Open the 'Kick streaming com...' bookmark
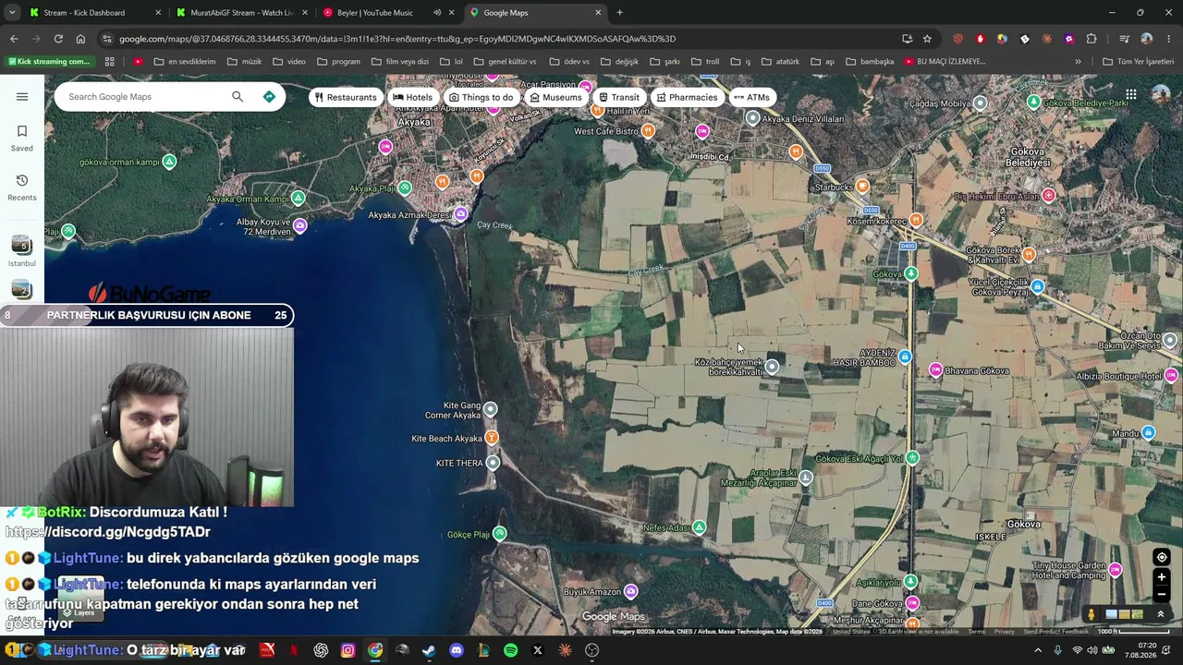This screenshot has height=665, width=1183. [48, 62]
